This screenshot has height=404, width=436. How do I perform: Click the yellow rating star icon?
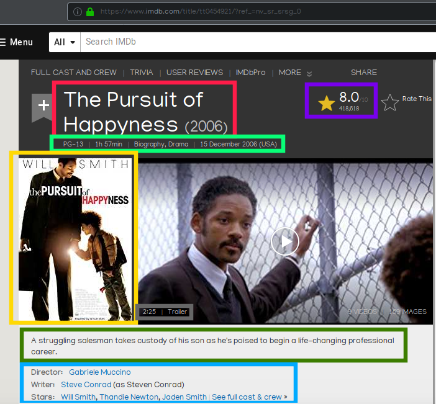coord(327,104)
